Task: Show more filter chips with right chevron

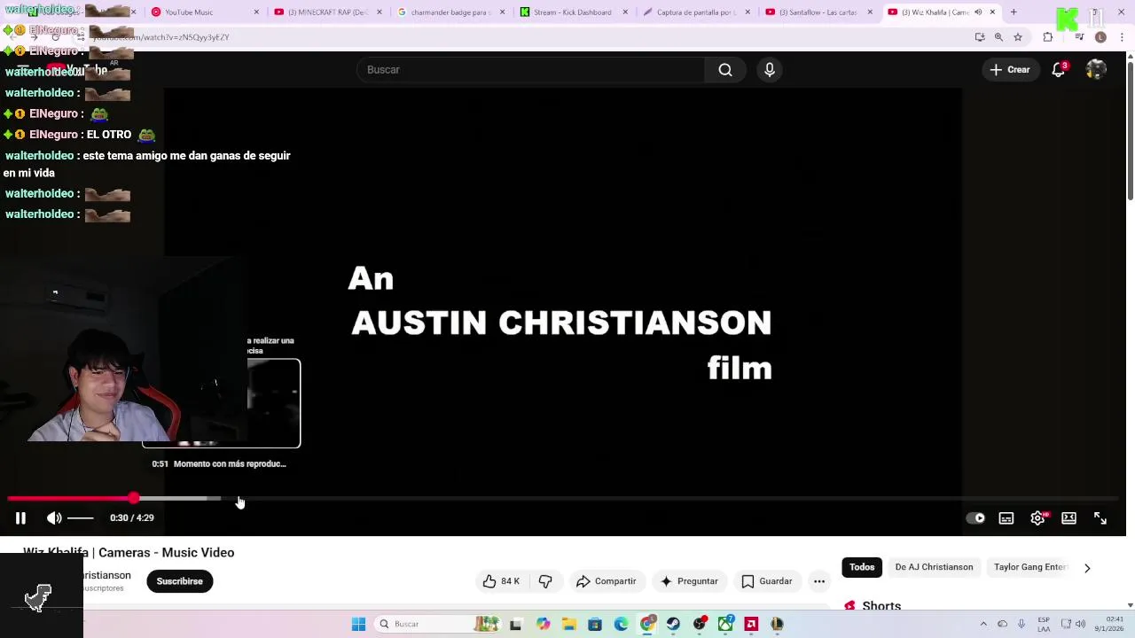Action: coord(1087,568)
